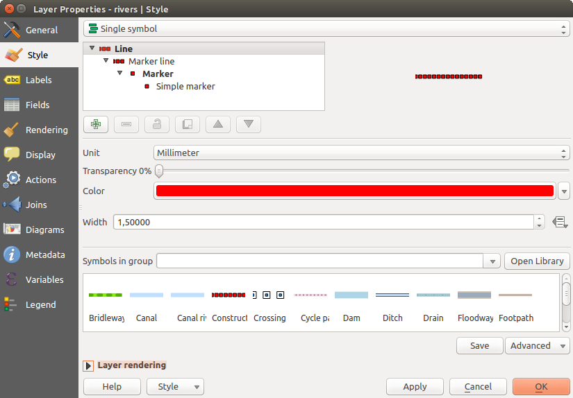Viewport: 573px width, 398px height.
Task: Open the Single symbol renderer dropdown
Action: 326,29
